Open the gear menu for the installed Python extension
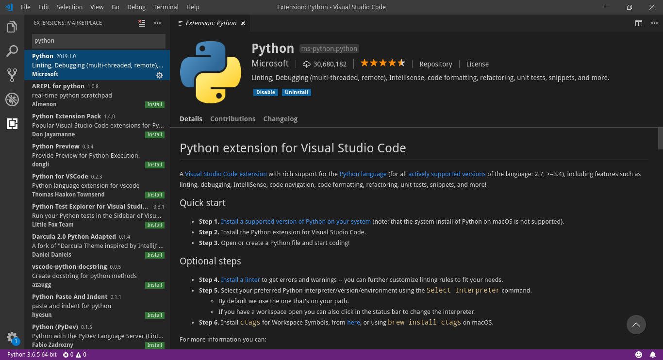 click(x=160, y=75)
